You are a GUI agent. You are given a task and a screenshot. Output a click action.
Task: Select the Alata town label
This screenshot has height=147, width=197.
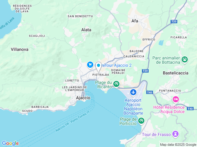coord(86,30)
